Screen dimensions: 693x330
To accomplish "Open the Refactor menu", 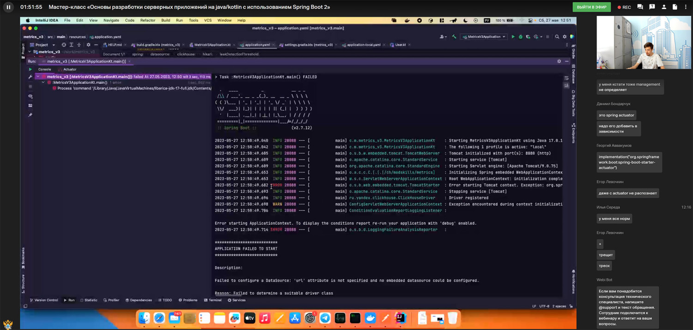I will [x=148, y=20].
